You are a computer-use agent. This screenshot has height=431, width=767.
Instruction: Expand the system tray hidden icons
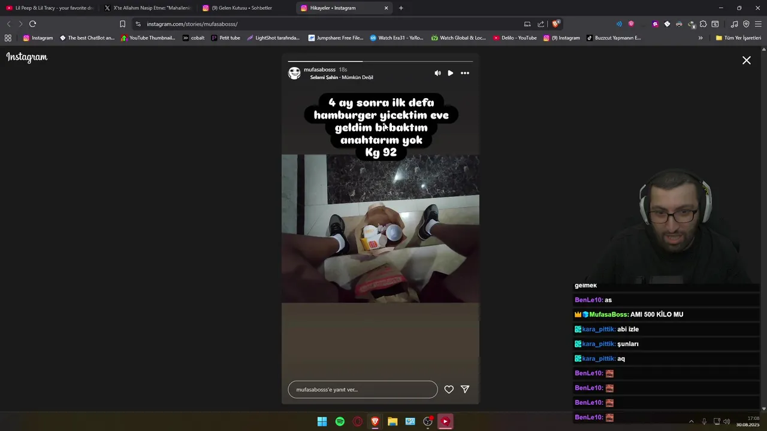pos(691,421)
